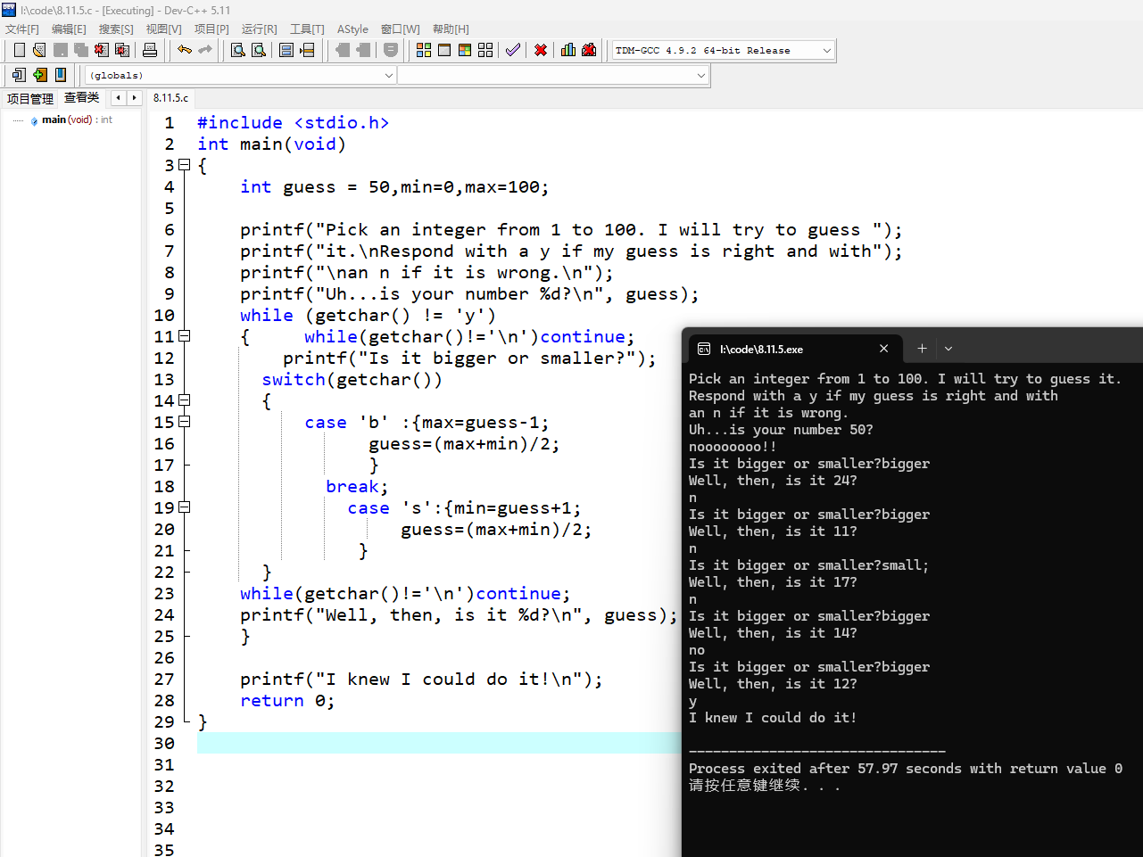Open the (globals) scope dropdown
1143x857 pixels.
pyautogui.click(x=240, y=76)
